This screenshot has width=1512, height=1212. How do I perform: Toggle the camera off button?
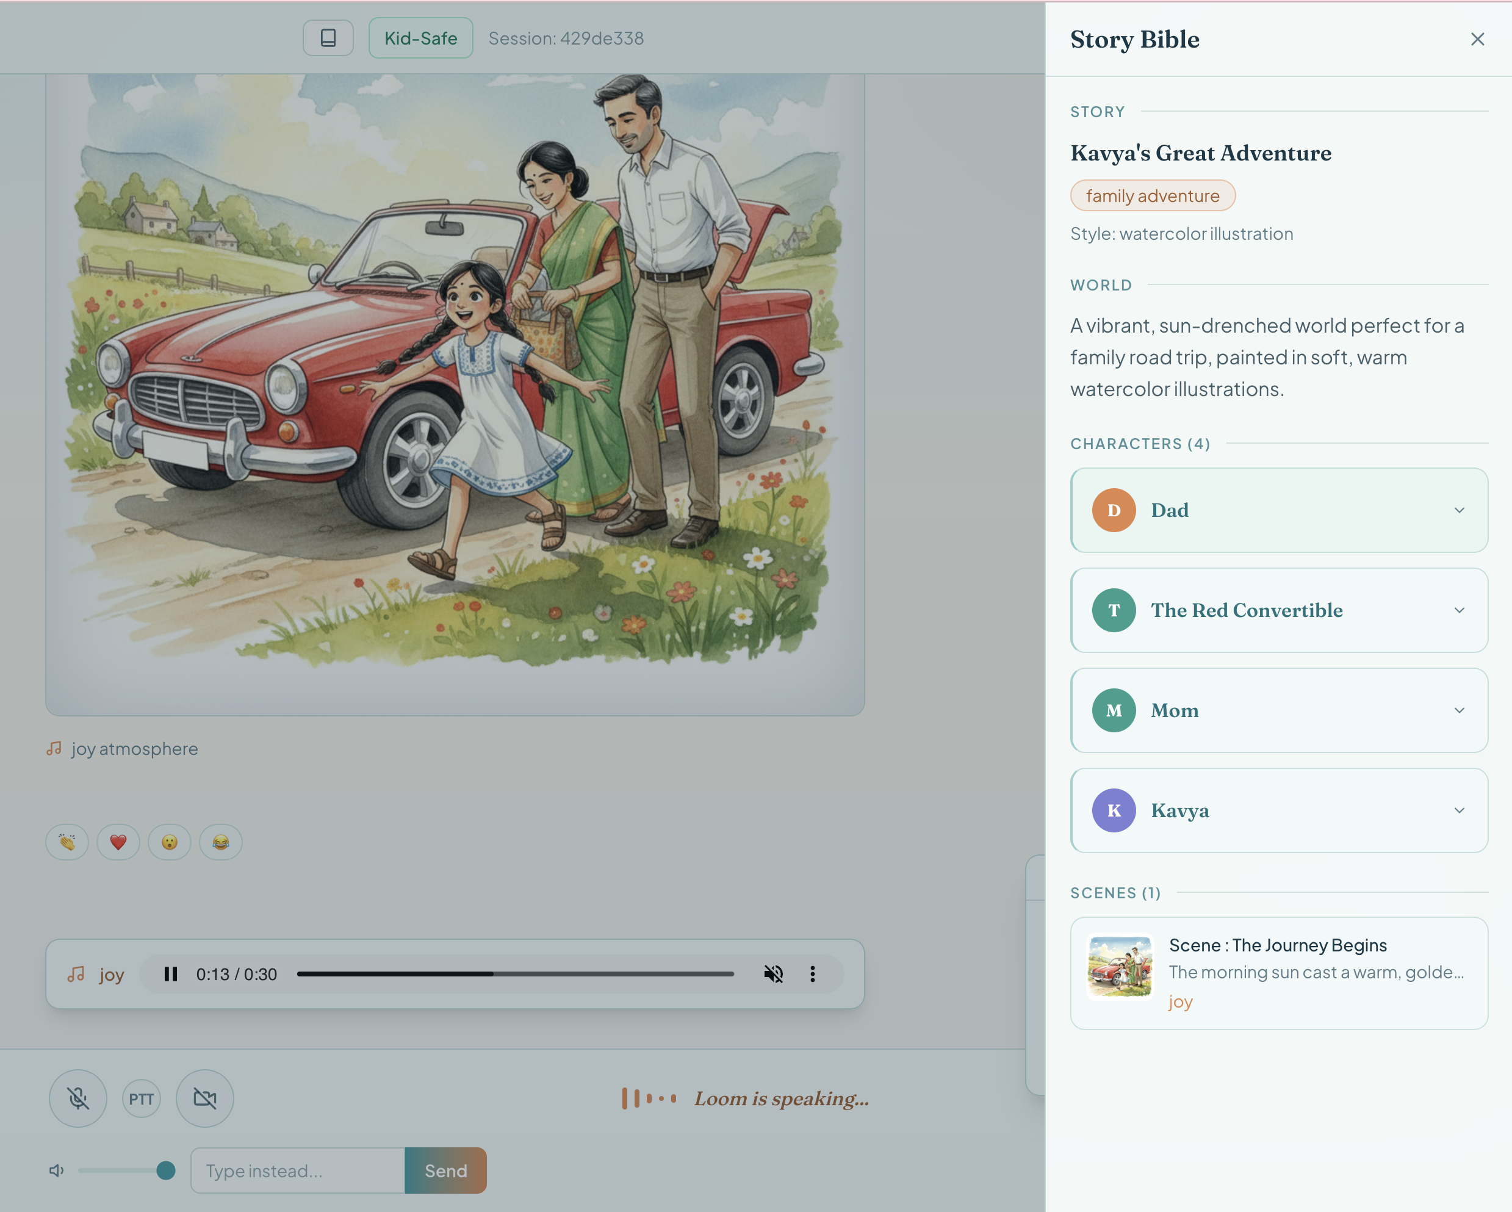[x=205, y=1098]
